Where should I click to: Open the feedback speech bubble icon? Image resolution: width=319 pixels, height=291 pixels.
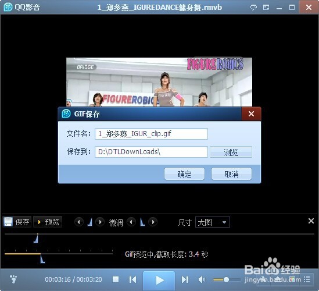(x=253, y=8)
